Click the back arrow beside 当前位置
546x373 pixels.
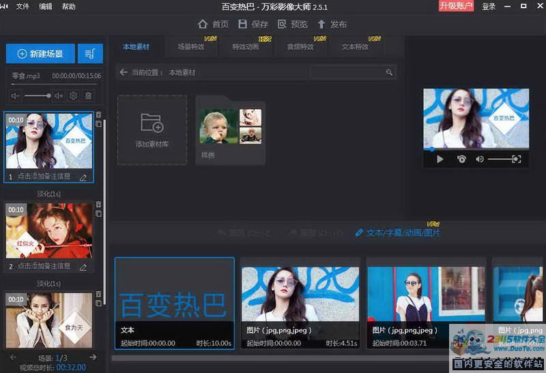pos(124,72)
